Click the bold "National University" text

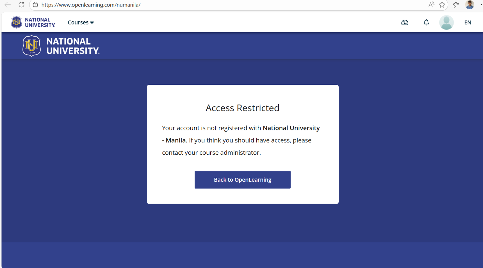[291, 128]
